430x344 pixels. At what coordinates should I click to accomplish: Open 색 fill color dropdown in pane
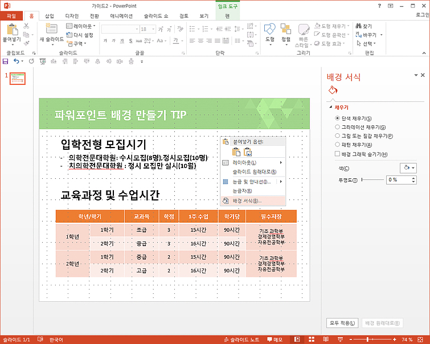(x=408, y=167)
